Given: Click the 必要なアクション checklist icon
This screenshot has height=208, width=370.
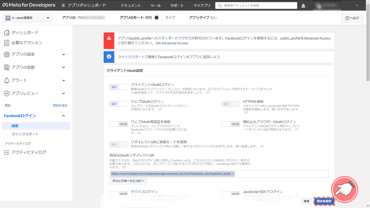Looking at the screenshot, I should 7,43.
